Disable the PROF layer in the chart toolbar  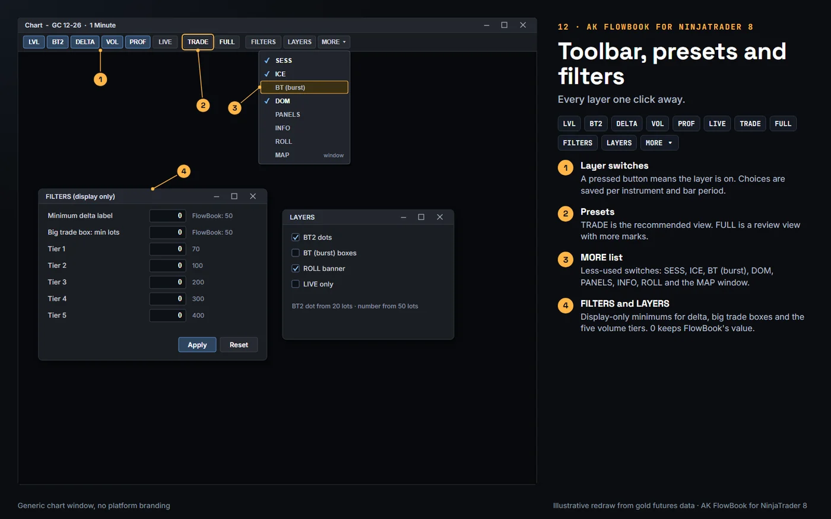138,42
